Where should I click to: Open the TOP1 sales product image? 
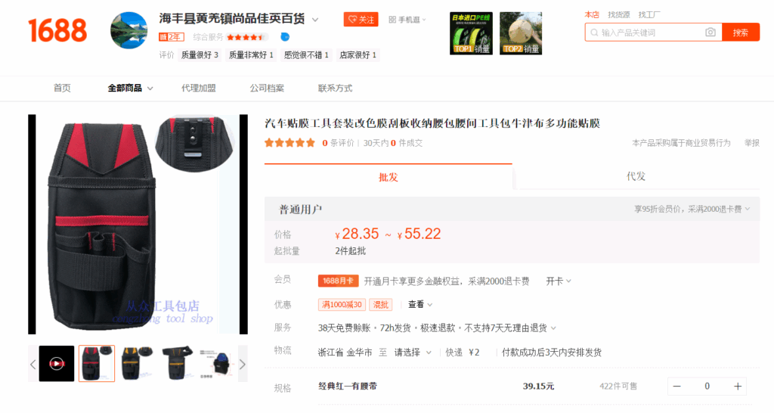point(471,33)
